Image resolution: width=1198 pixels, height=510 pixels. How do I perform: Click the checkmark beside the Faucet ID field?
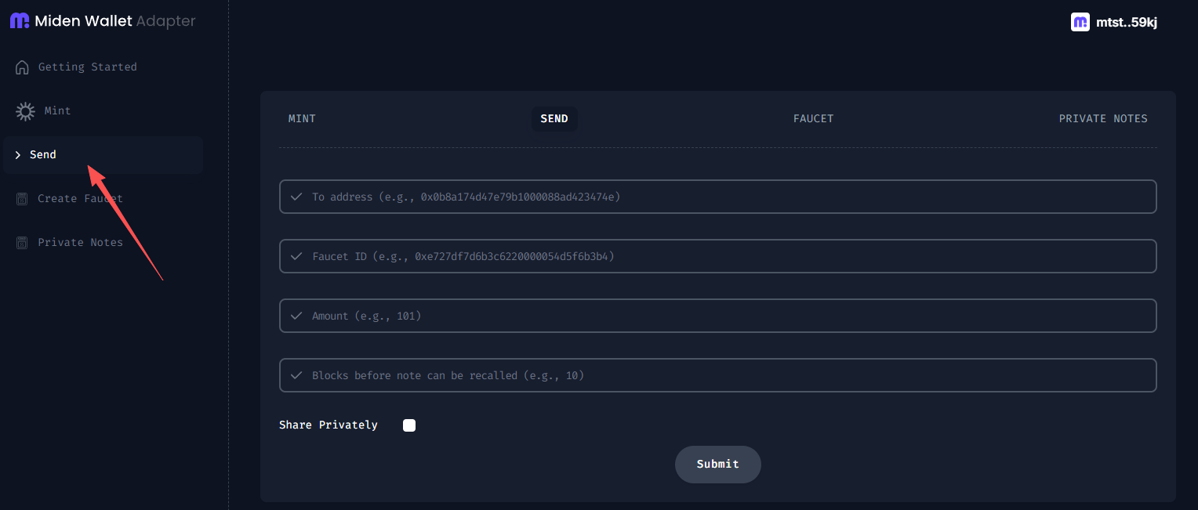pos(296,256)
